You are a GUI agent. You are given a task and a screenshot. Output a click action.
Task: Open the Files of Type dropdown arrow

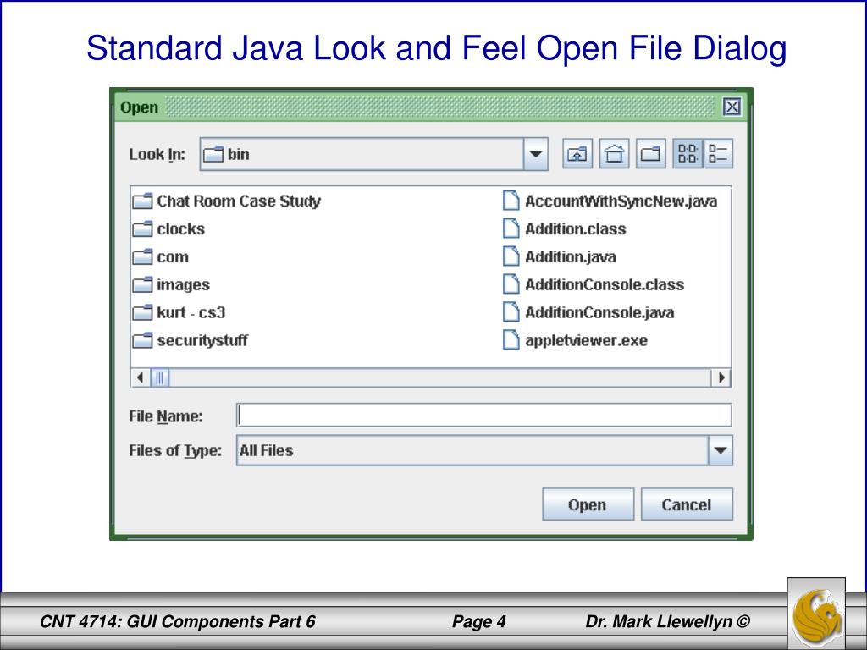click(x=720, y=450)
